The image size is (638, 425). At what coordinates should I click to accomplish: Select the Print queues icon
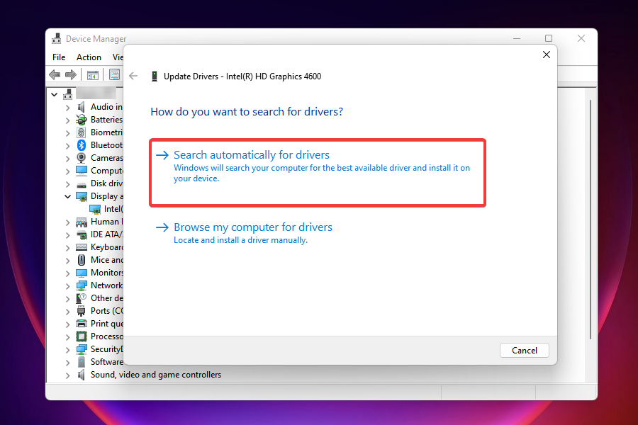[x=82, y=324]
